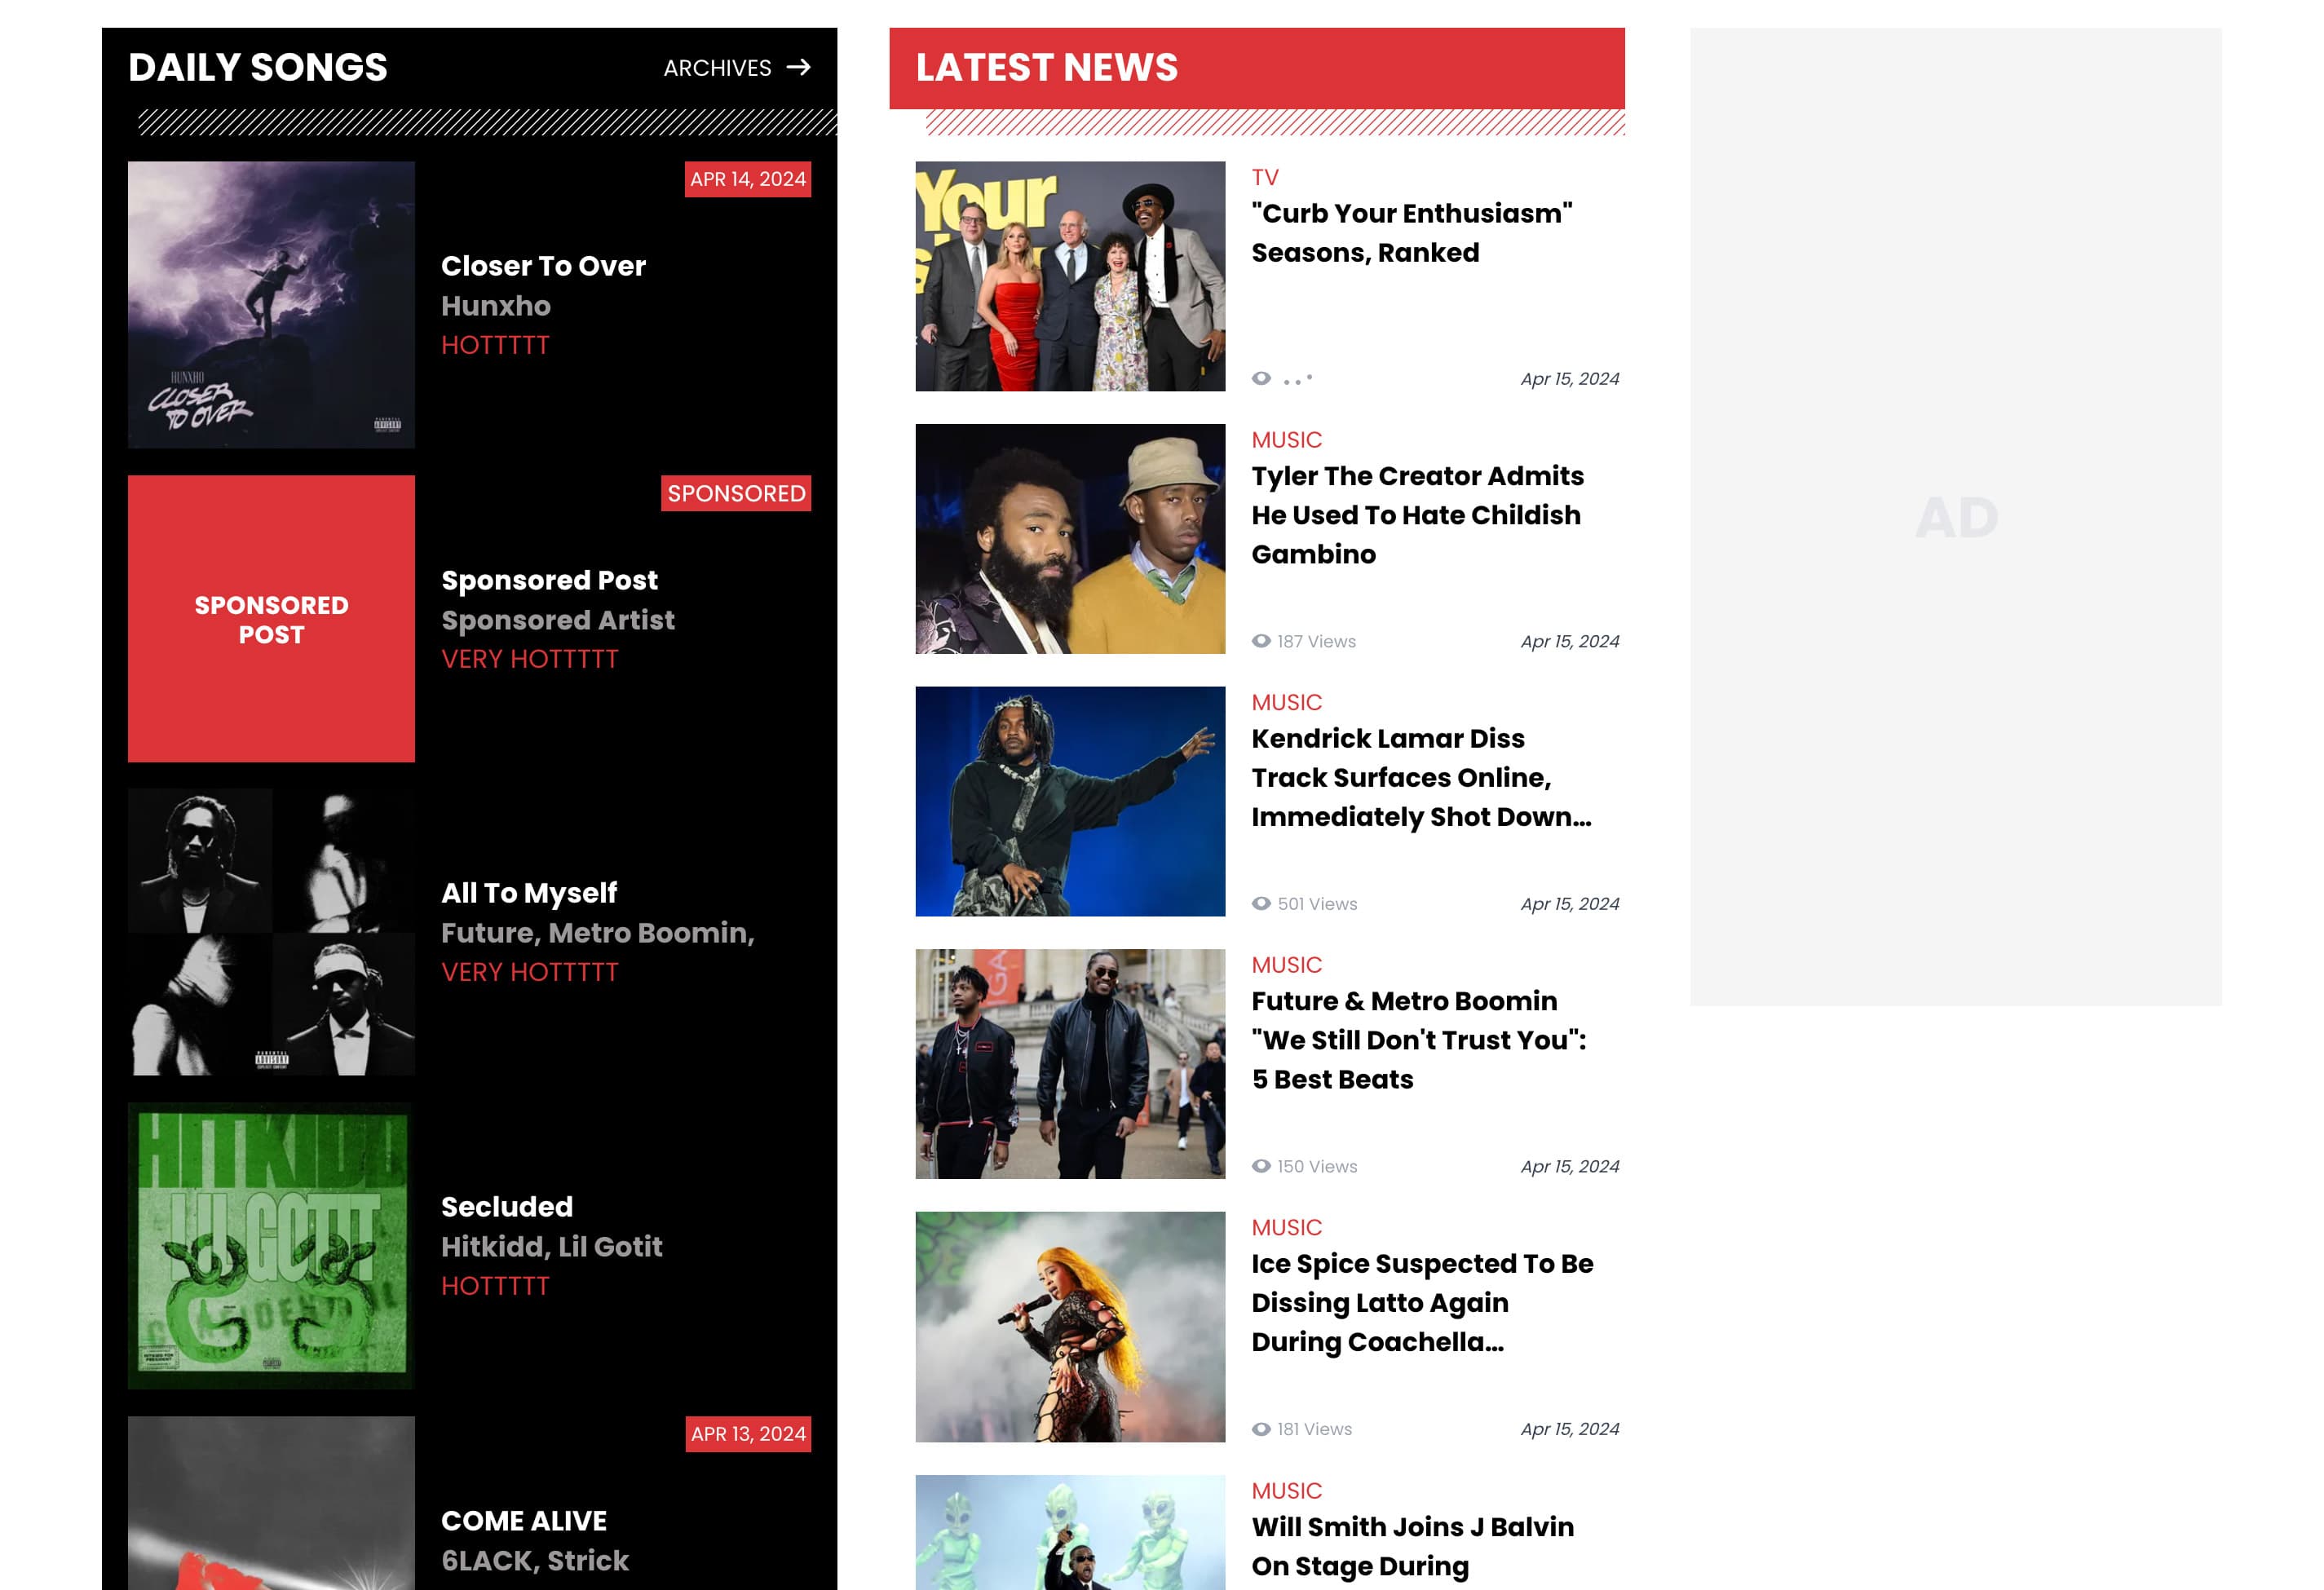Click eye views icon on Kendrick Lamar article

1261,904
